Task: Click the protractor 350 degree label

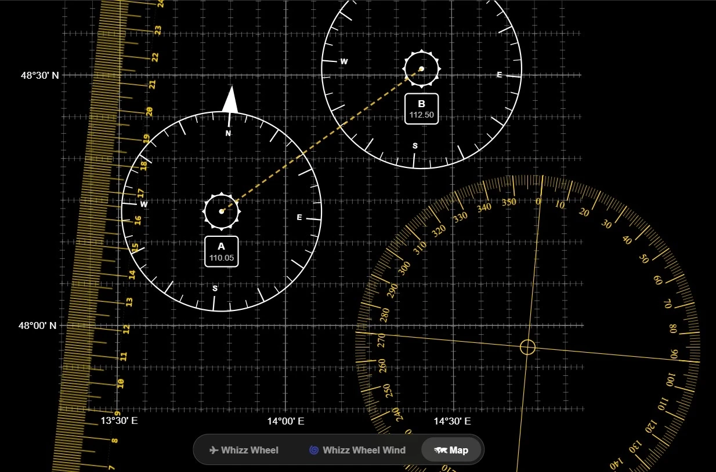Action: (509, 203)
